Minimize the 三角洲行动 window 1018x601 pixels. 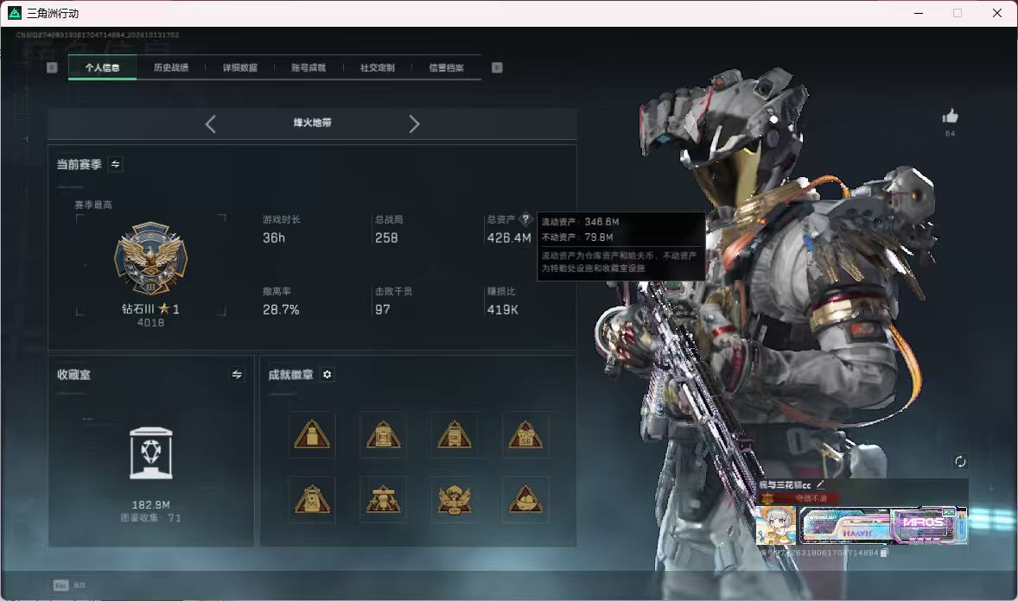pyautogui.click(x=919, y=13)
